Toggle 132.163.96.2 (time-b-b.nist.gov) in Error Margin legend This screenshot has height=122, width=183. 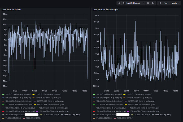pyautogui.click(x=108, y=101)
